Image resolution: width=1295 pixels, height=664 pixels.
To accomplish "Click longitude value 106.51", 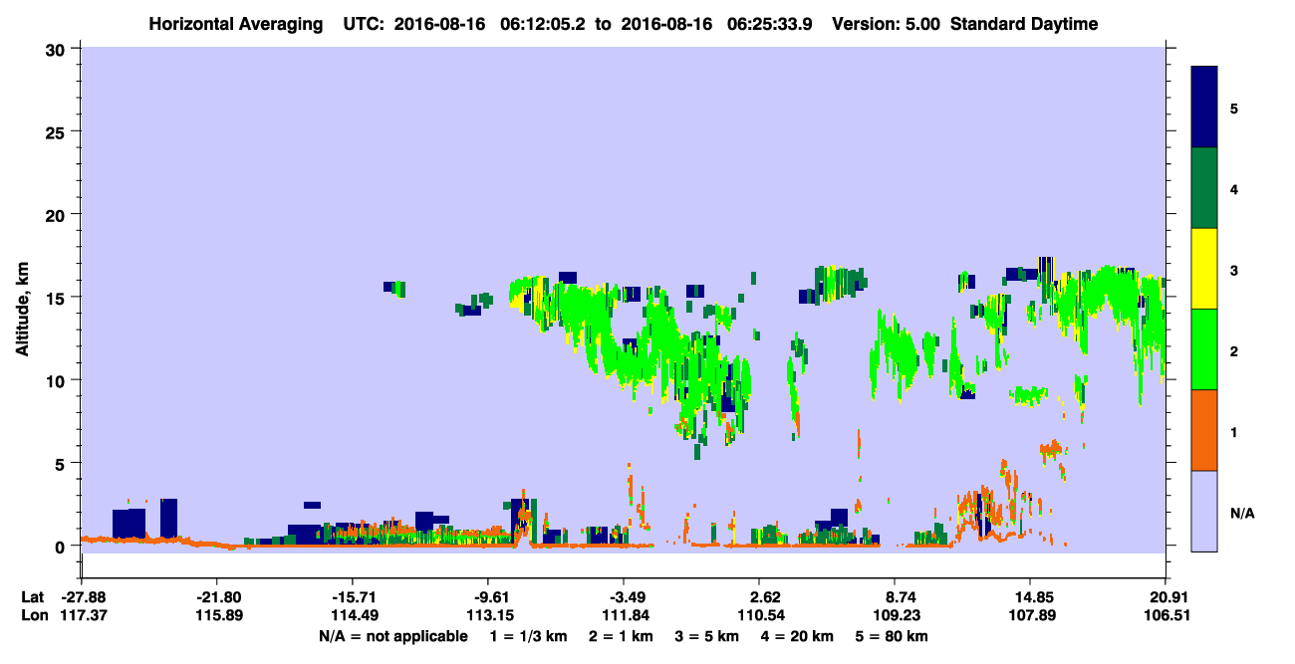I will point(1165,615).
